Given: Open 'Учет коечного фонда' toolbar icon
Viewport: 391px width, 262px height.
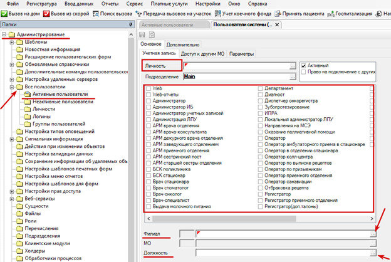Looking at the screenshot, I should [218, 13].
